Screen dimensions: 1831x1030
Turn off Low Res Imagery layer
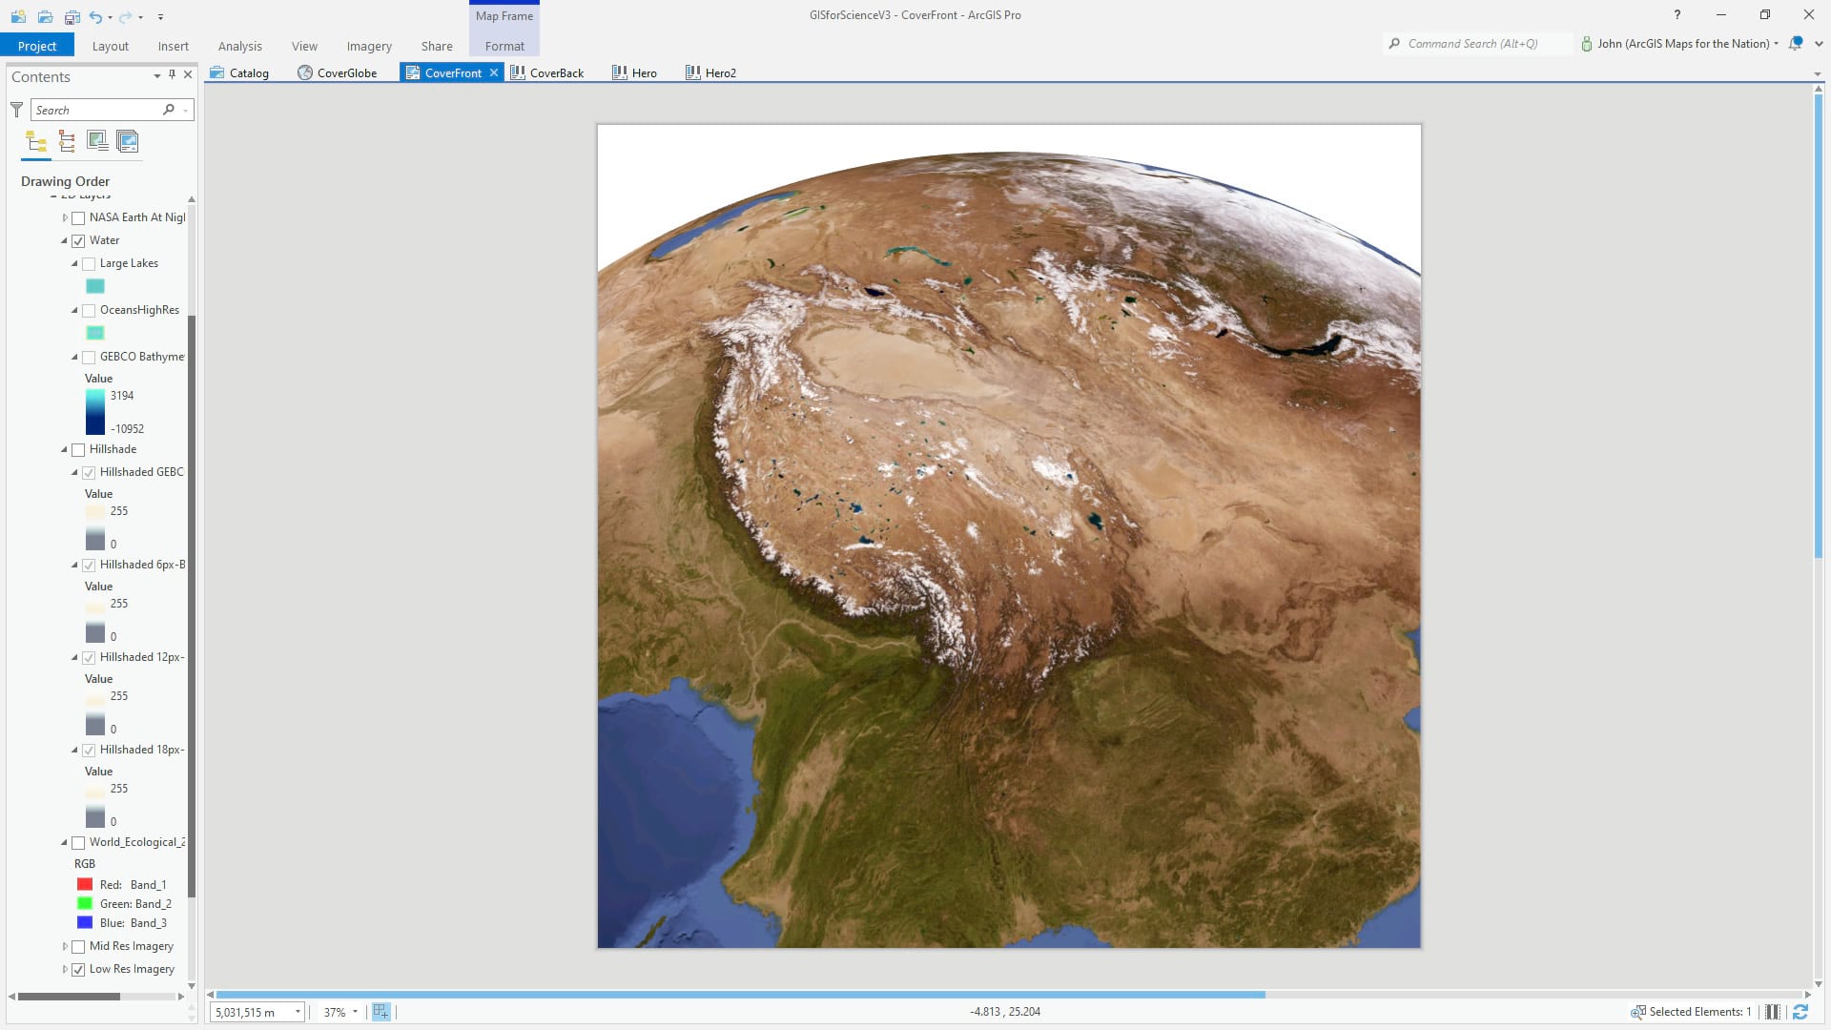pyautogui.click(x=78, y=970)
